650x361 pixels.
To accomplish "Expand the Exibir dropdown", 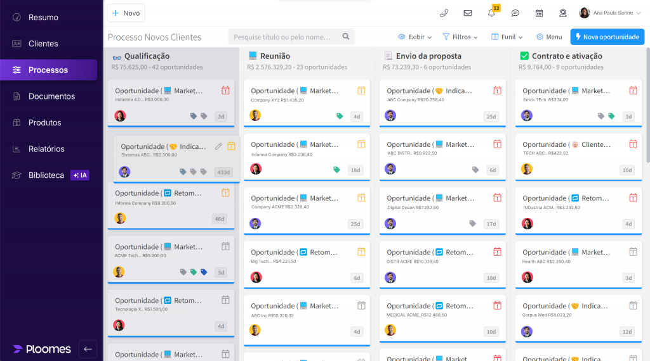I will pos(415,37).
